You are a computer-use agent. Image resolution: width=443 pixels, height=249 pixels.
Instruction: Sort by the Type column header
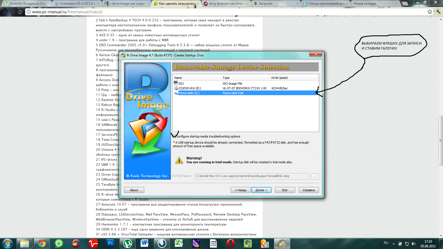tap(245, 78)
